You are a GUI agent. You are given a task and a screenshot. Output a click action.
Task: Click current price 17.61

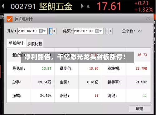(x=109, y=6)
